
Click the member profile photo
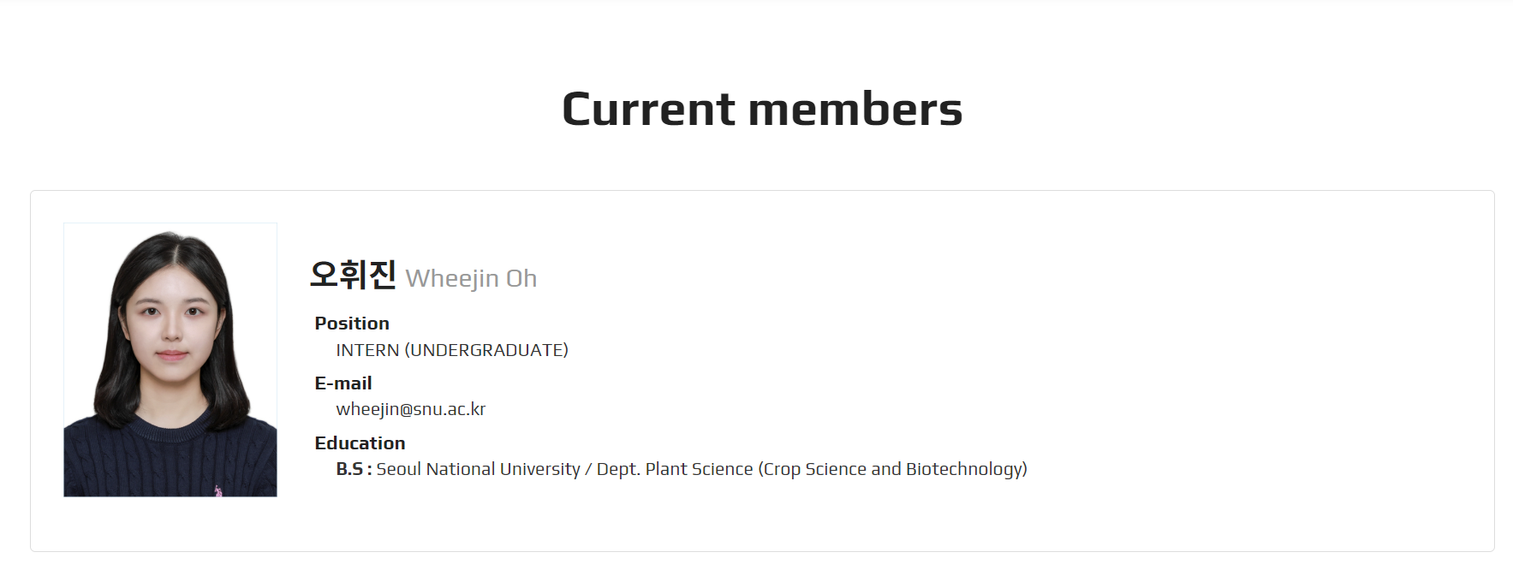pos(170,359)
